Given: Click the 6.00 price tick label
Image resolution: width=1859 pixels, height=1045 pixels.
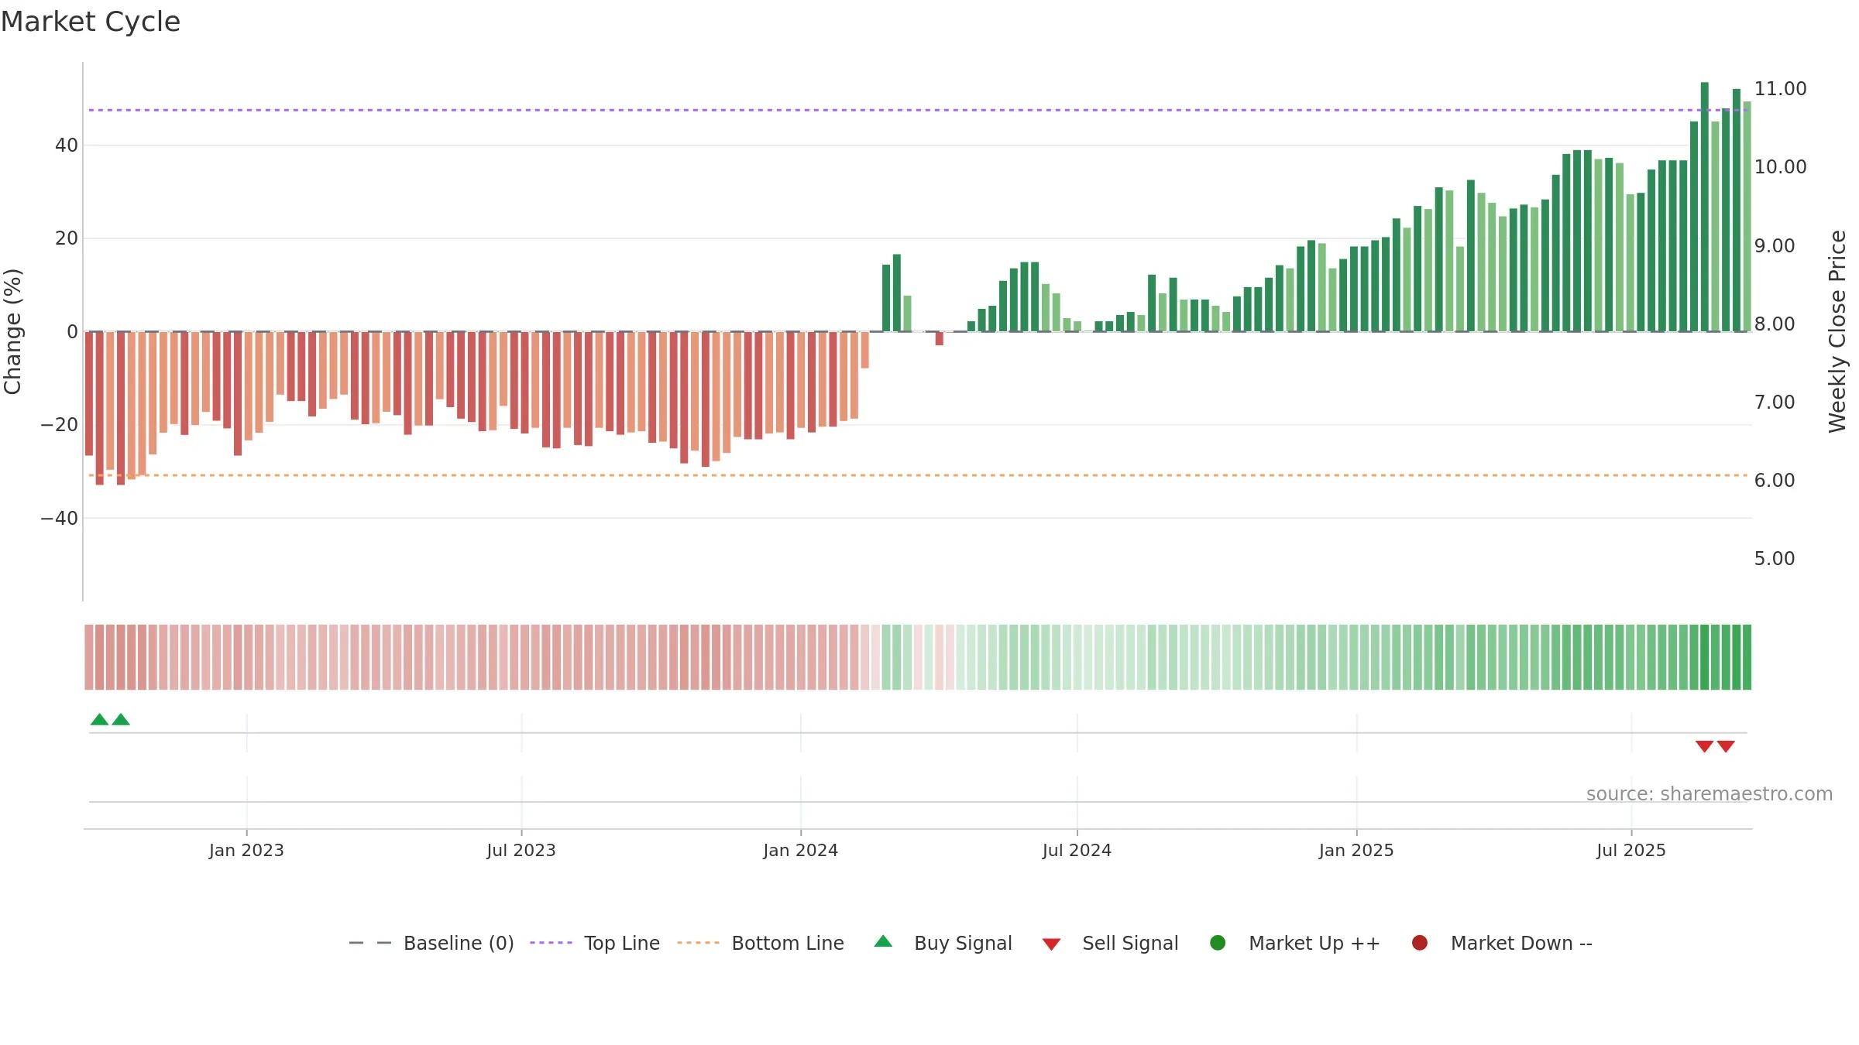Looking at the screenshot, I should click(1775, 481).
